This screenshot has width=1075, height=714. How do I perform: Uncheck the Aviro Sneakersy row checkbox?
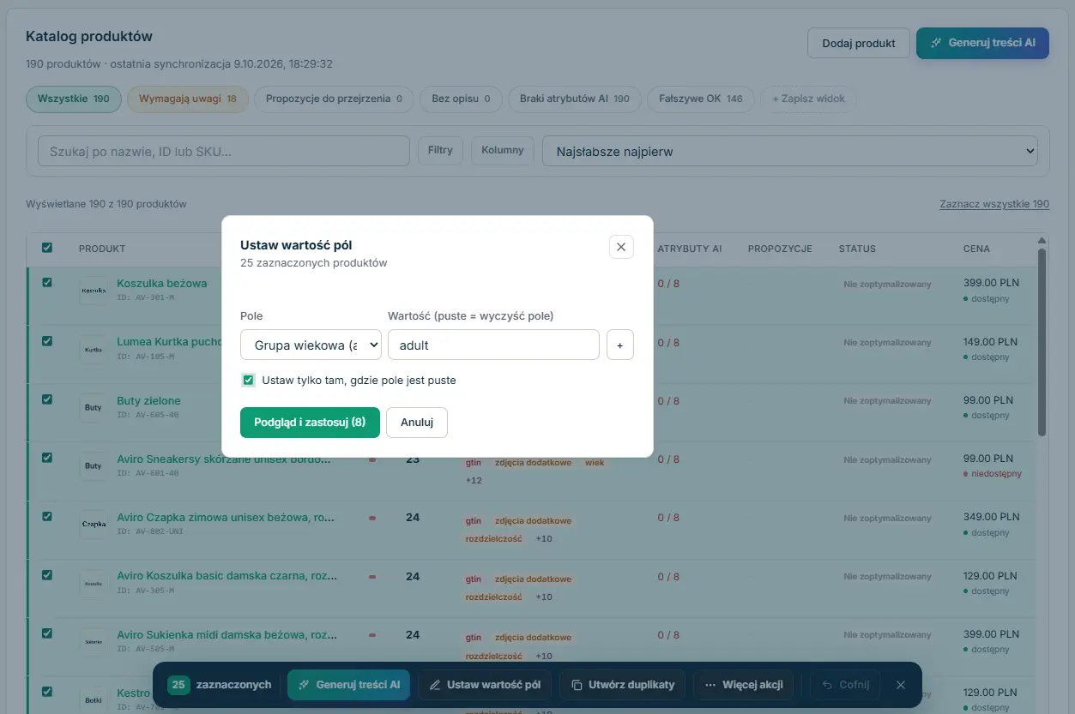(x=47, y=458)
